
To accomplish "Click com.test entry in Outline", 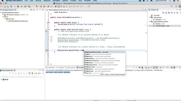I will click(x=156, y=15).
